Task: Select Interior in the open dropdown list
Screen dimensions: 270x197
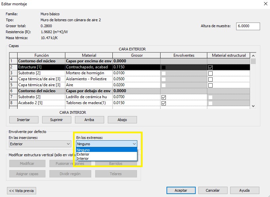Action: click(x=83, y=159)
